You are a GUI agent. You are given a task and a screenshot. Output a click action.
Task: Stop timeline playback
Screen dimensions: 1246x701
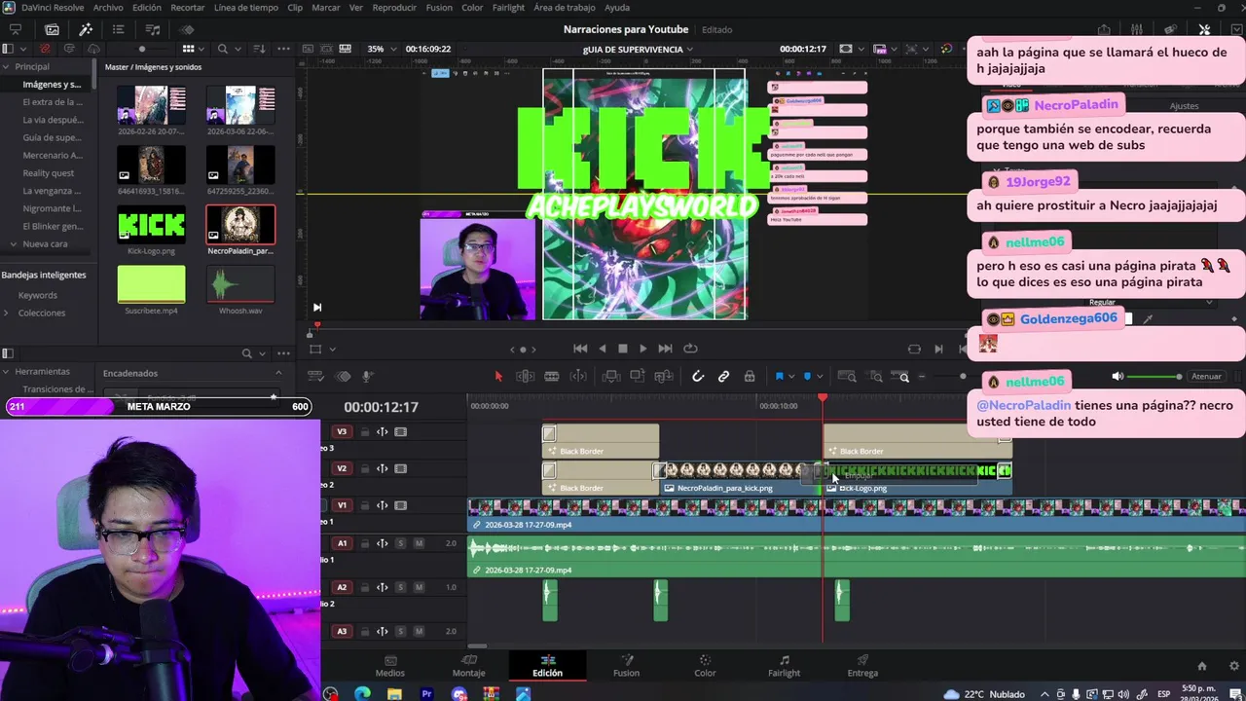tap(623, 349)
